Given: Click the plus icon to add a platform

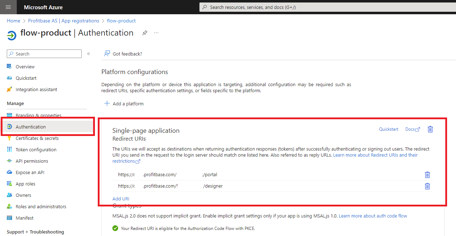Looking at the screenshot, I should pos(107,104).
